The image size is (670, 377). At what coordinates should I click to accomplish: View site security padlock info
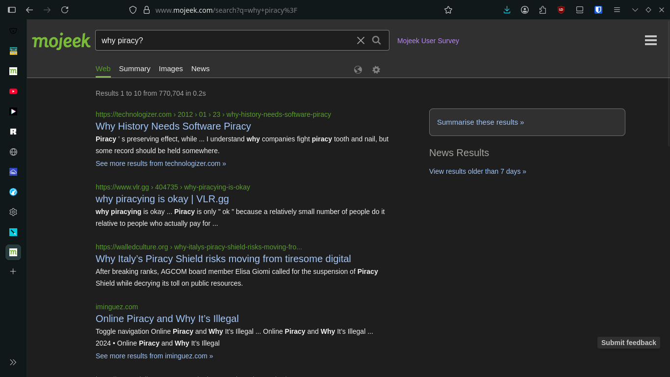(x=146, y=10)
